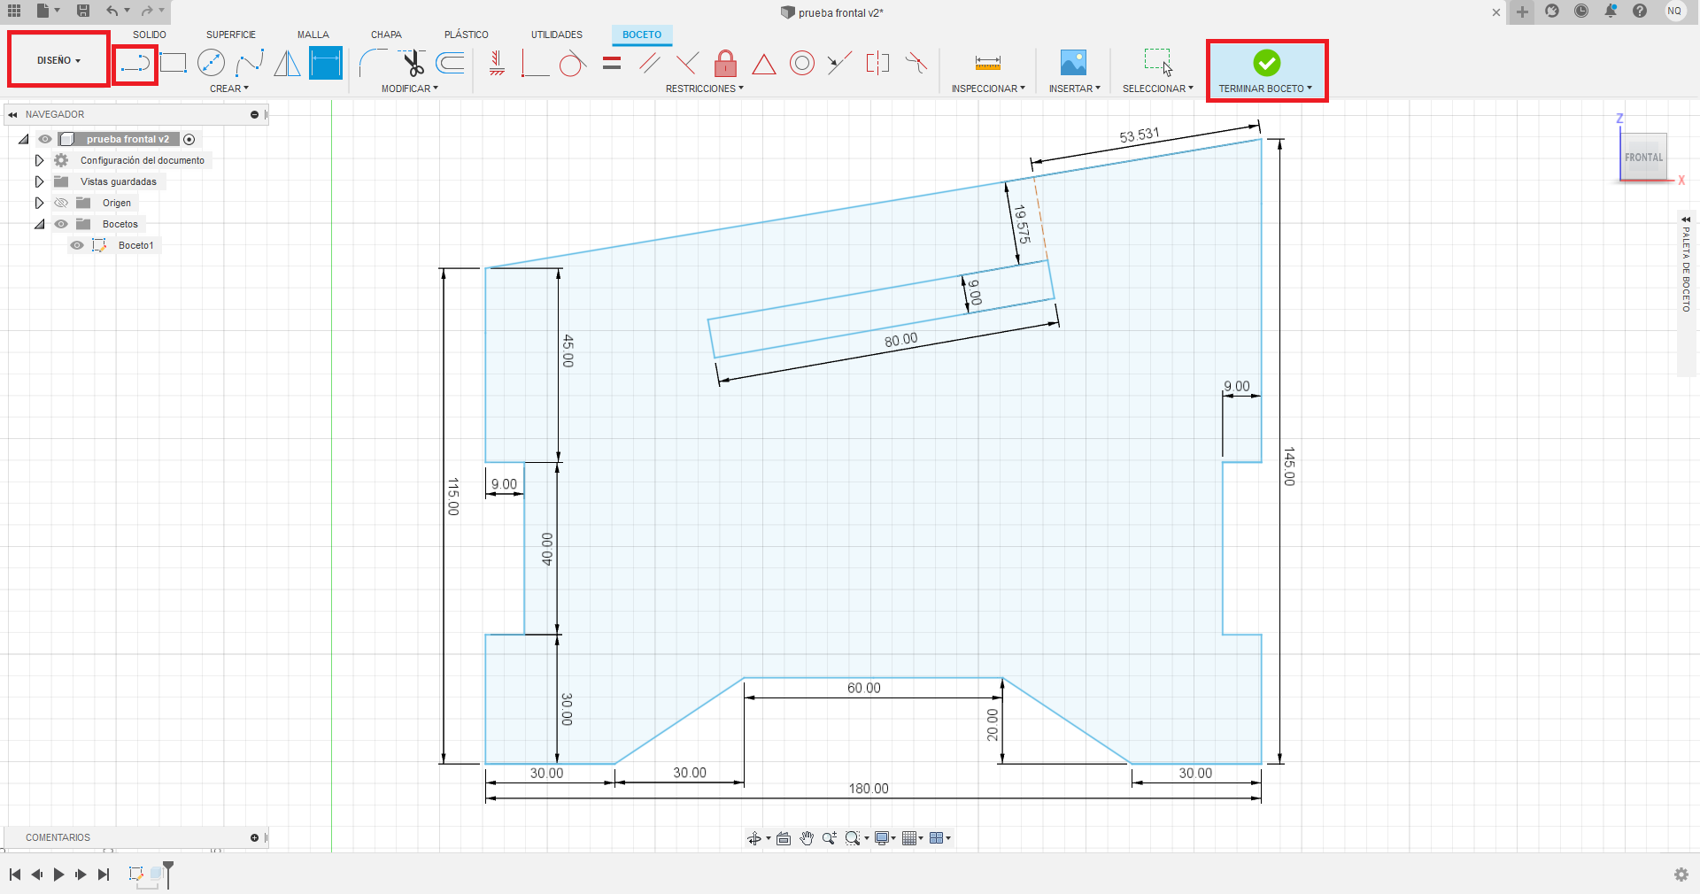Select the Line sketch tool
Viewport: 1700px width, 894px height.
tap(135, 63)
